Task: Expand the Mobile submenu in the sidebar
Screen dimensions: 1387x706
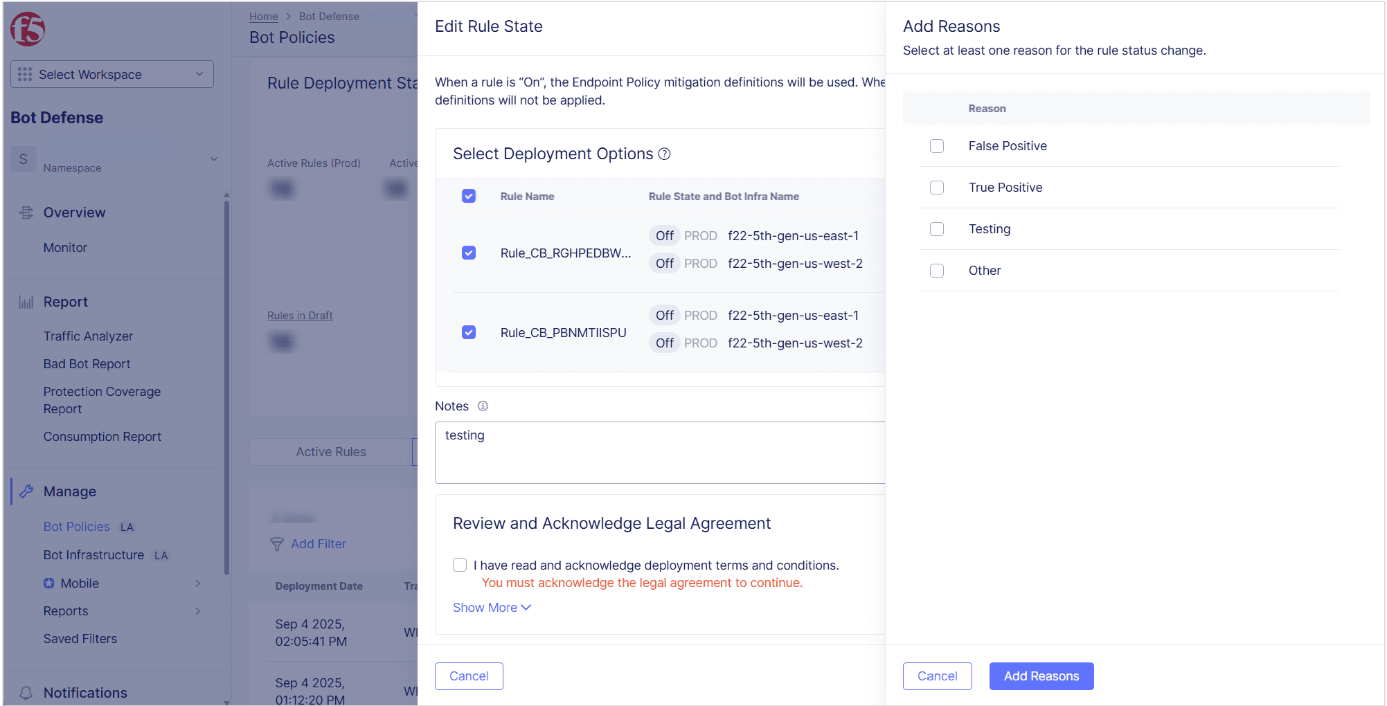Action: pyautogui.click(x=197, y=583)
